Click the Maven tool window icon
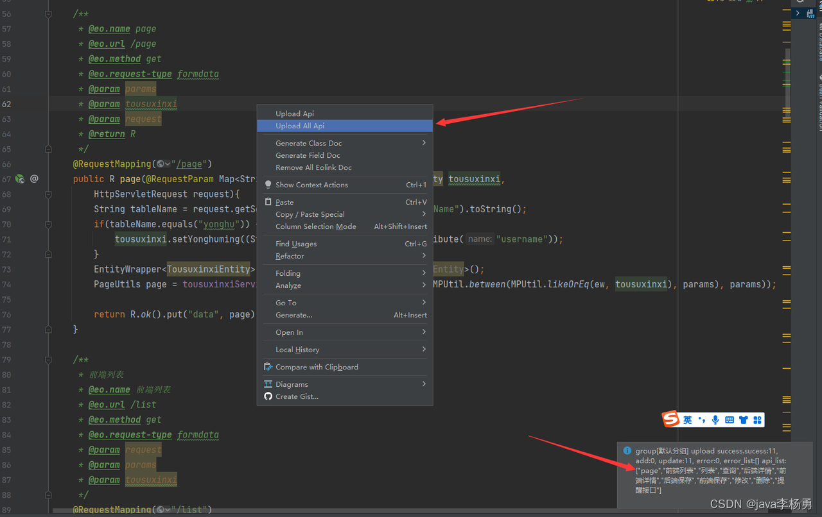822x517 pixels. point(810,13)
